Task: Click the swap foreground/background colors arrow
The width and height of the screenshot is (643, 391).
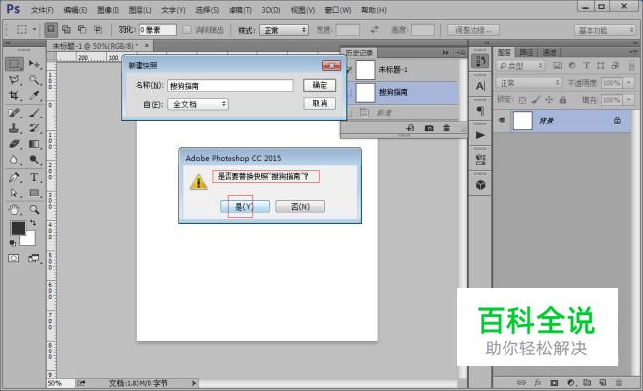Action: (x=33, y=223)
